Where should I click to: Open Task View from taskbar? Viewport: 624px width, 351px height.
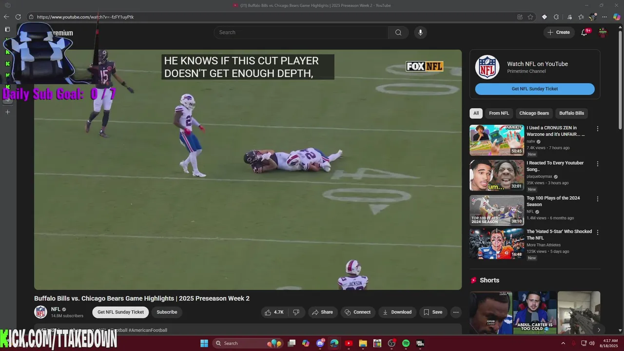(292, 343)
